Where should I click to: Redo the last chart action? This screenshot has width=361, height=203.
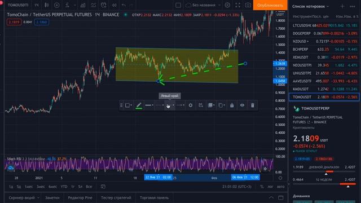(x=131, y=5)
